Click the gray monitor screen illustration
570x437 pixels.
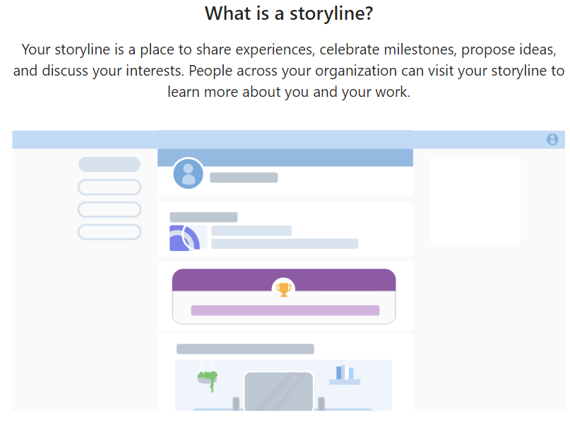coord(278,391)
